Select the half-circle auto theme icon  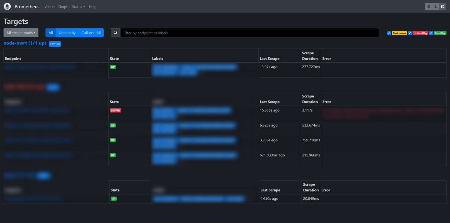coord(442,7)
